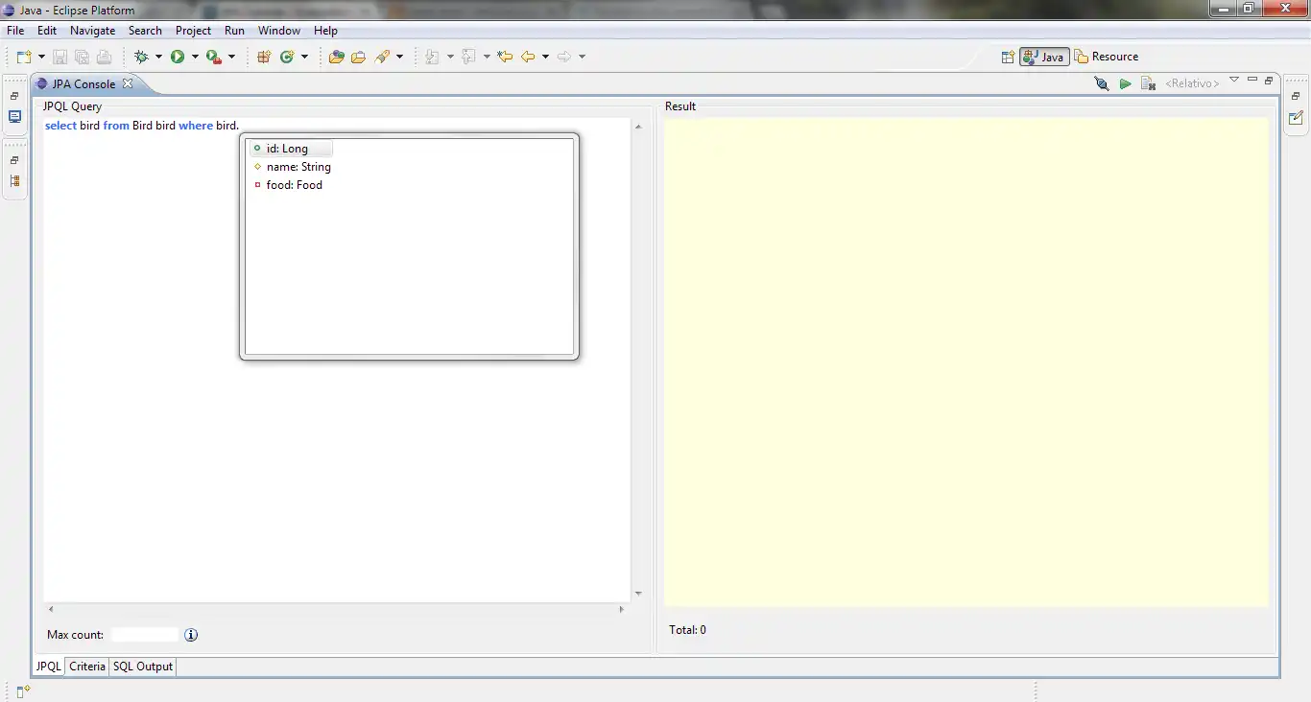
Task: Click the Next Annotation icon
Action: point(433,57)
